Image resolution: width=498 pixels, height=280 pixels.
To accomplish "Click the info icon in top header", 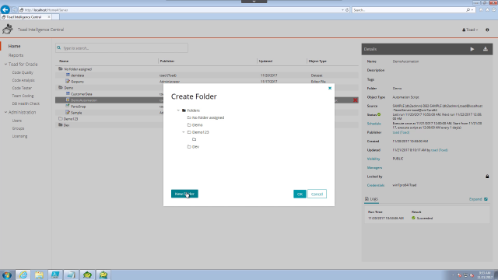I will pyautogui.click(x=487, y=30).
